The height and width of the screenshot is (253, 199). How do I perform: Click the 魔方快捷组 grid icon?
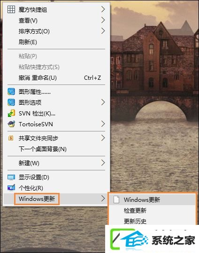[11, 9]
